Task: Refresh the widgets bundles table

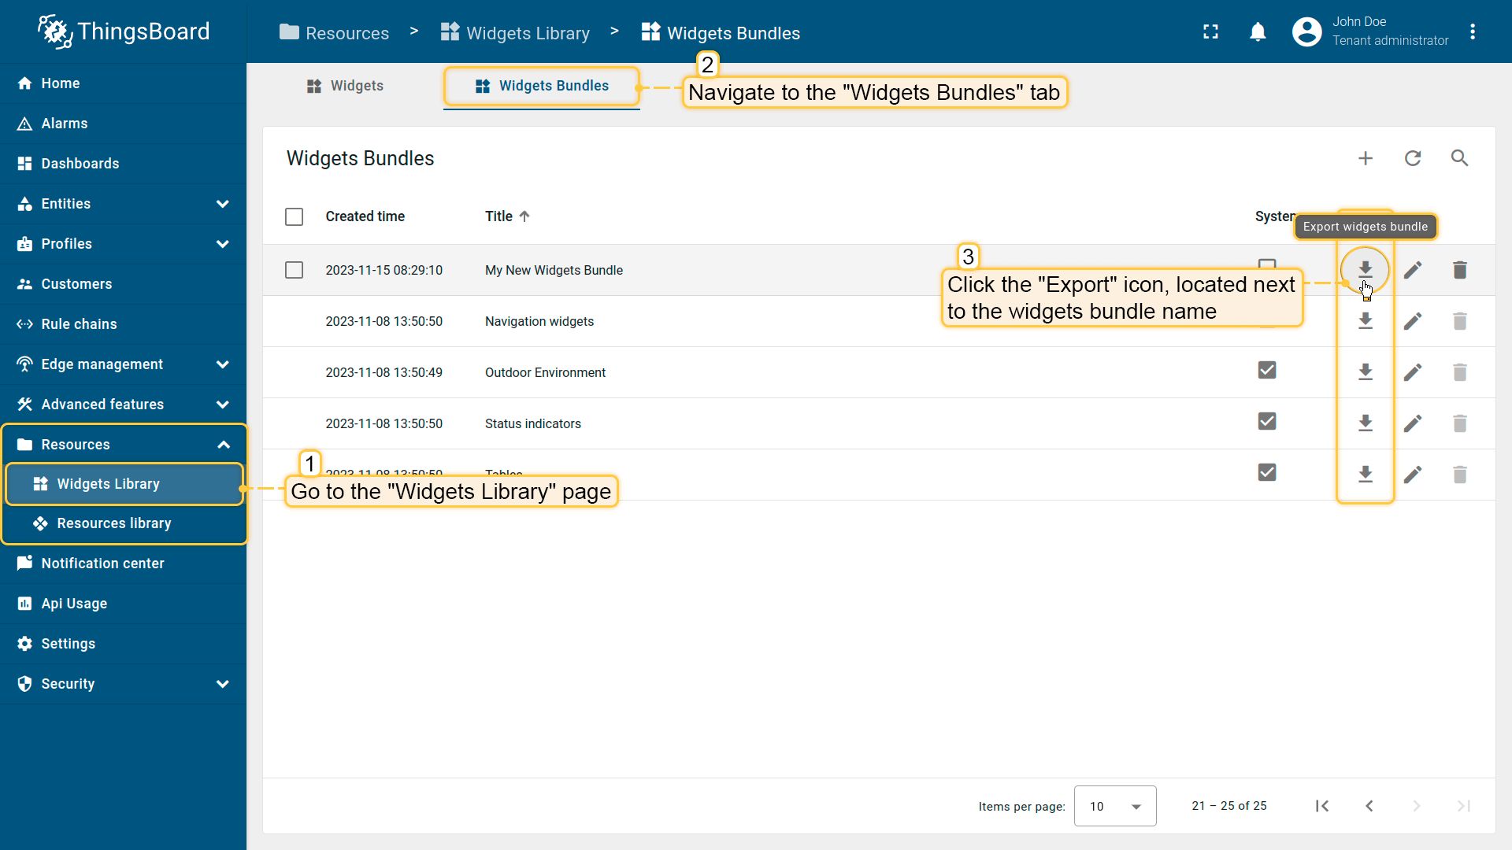Action: pyautogui.click(x=1413, y=158)
